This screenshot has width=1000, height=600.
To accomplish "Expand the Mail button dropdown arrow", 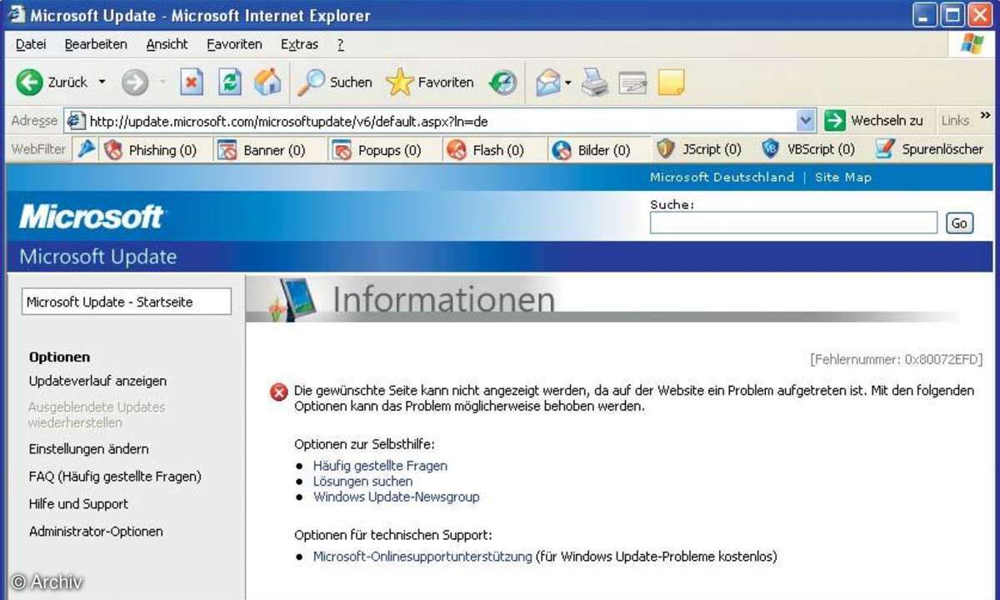I will click(567, 82).
